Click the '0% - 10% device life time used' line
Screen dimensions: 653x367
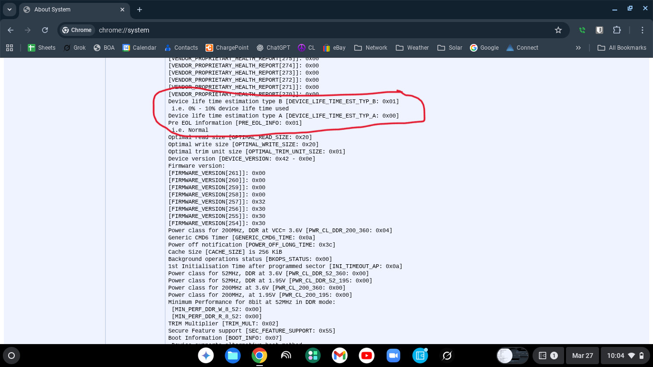230,108
